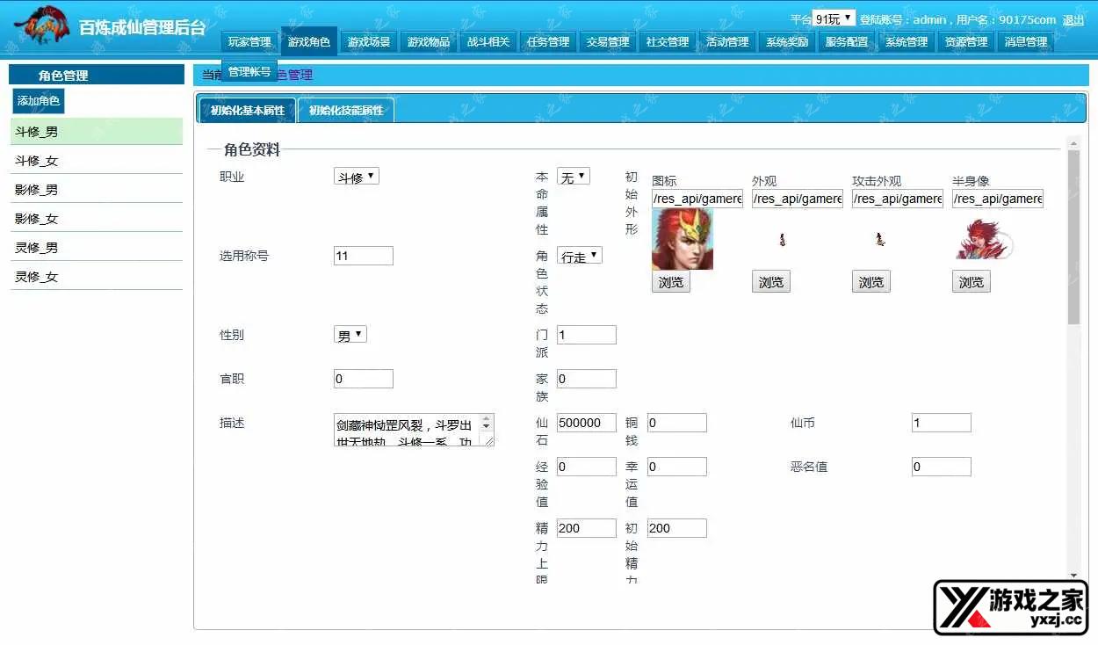
Task: Switch to 初始化技能属性 tab
Action: click(346, 111)
